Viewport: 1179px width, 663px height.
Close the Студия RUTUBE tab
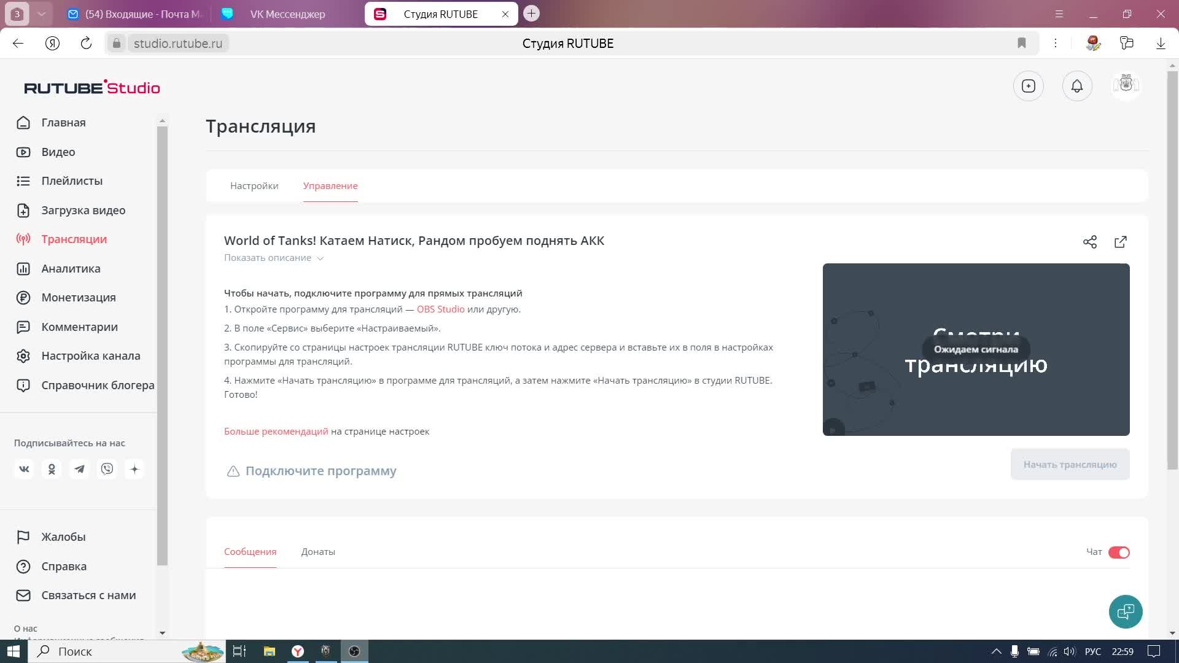pyautogui.click(x=505, y=14)
